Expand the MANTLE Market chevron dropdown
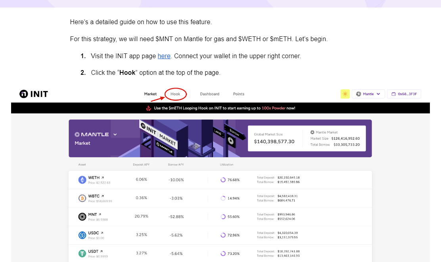The image size is (441, 262). coord(115,135)
